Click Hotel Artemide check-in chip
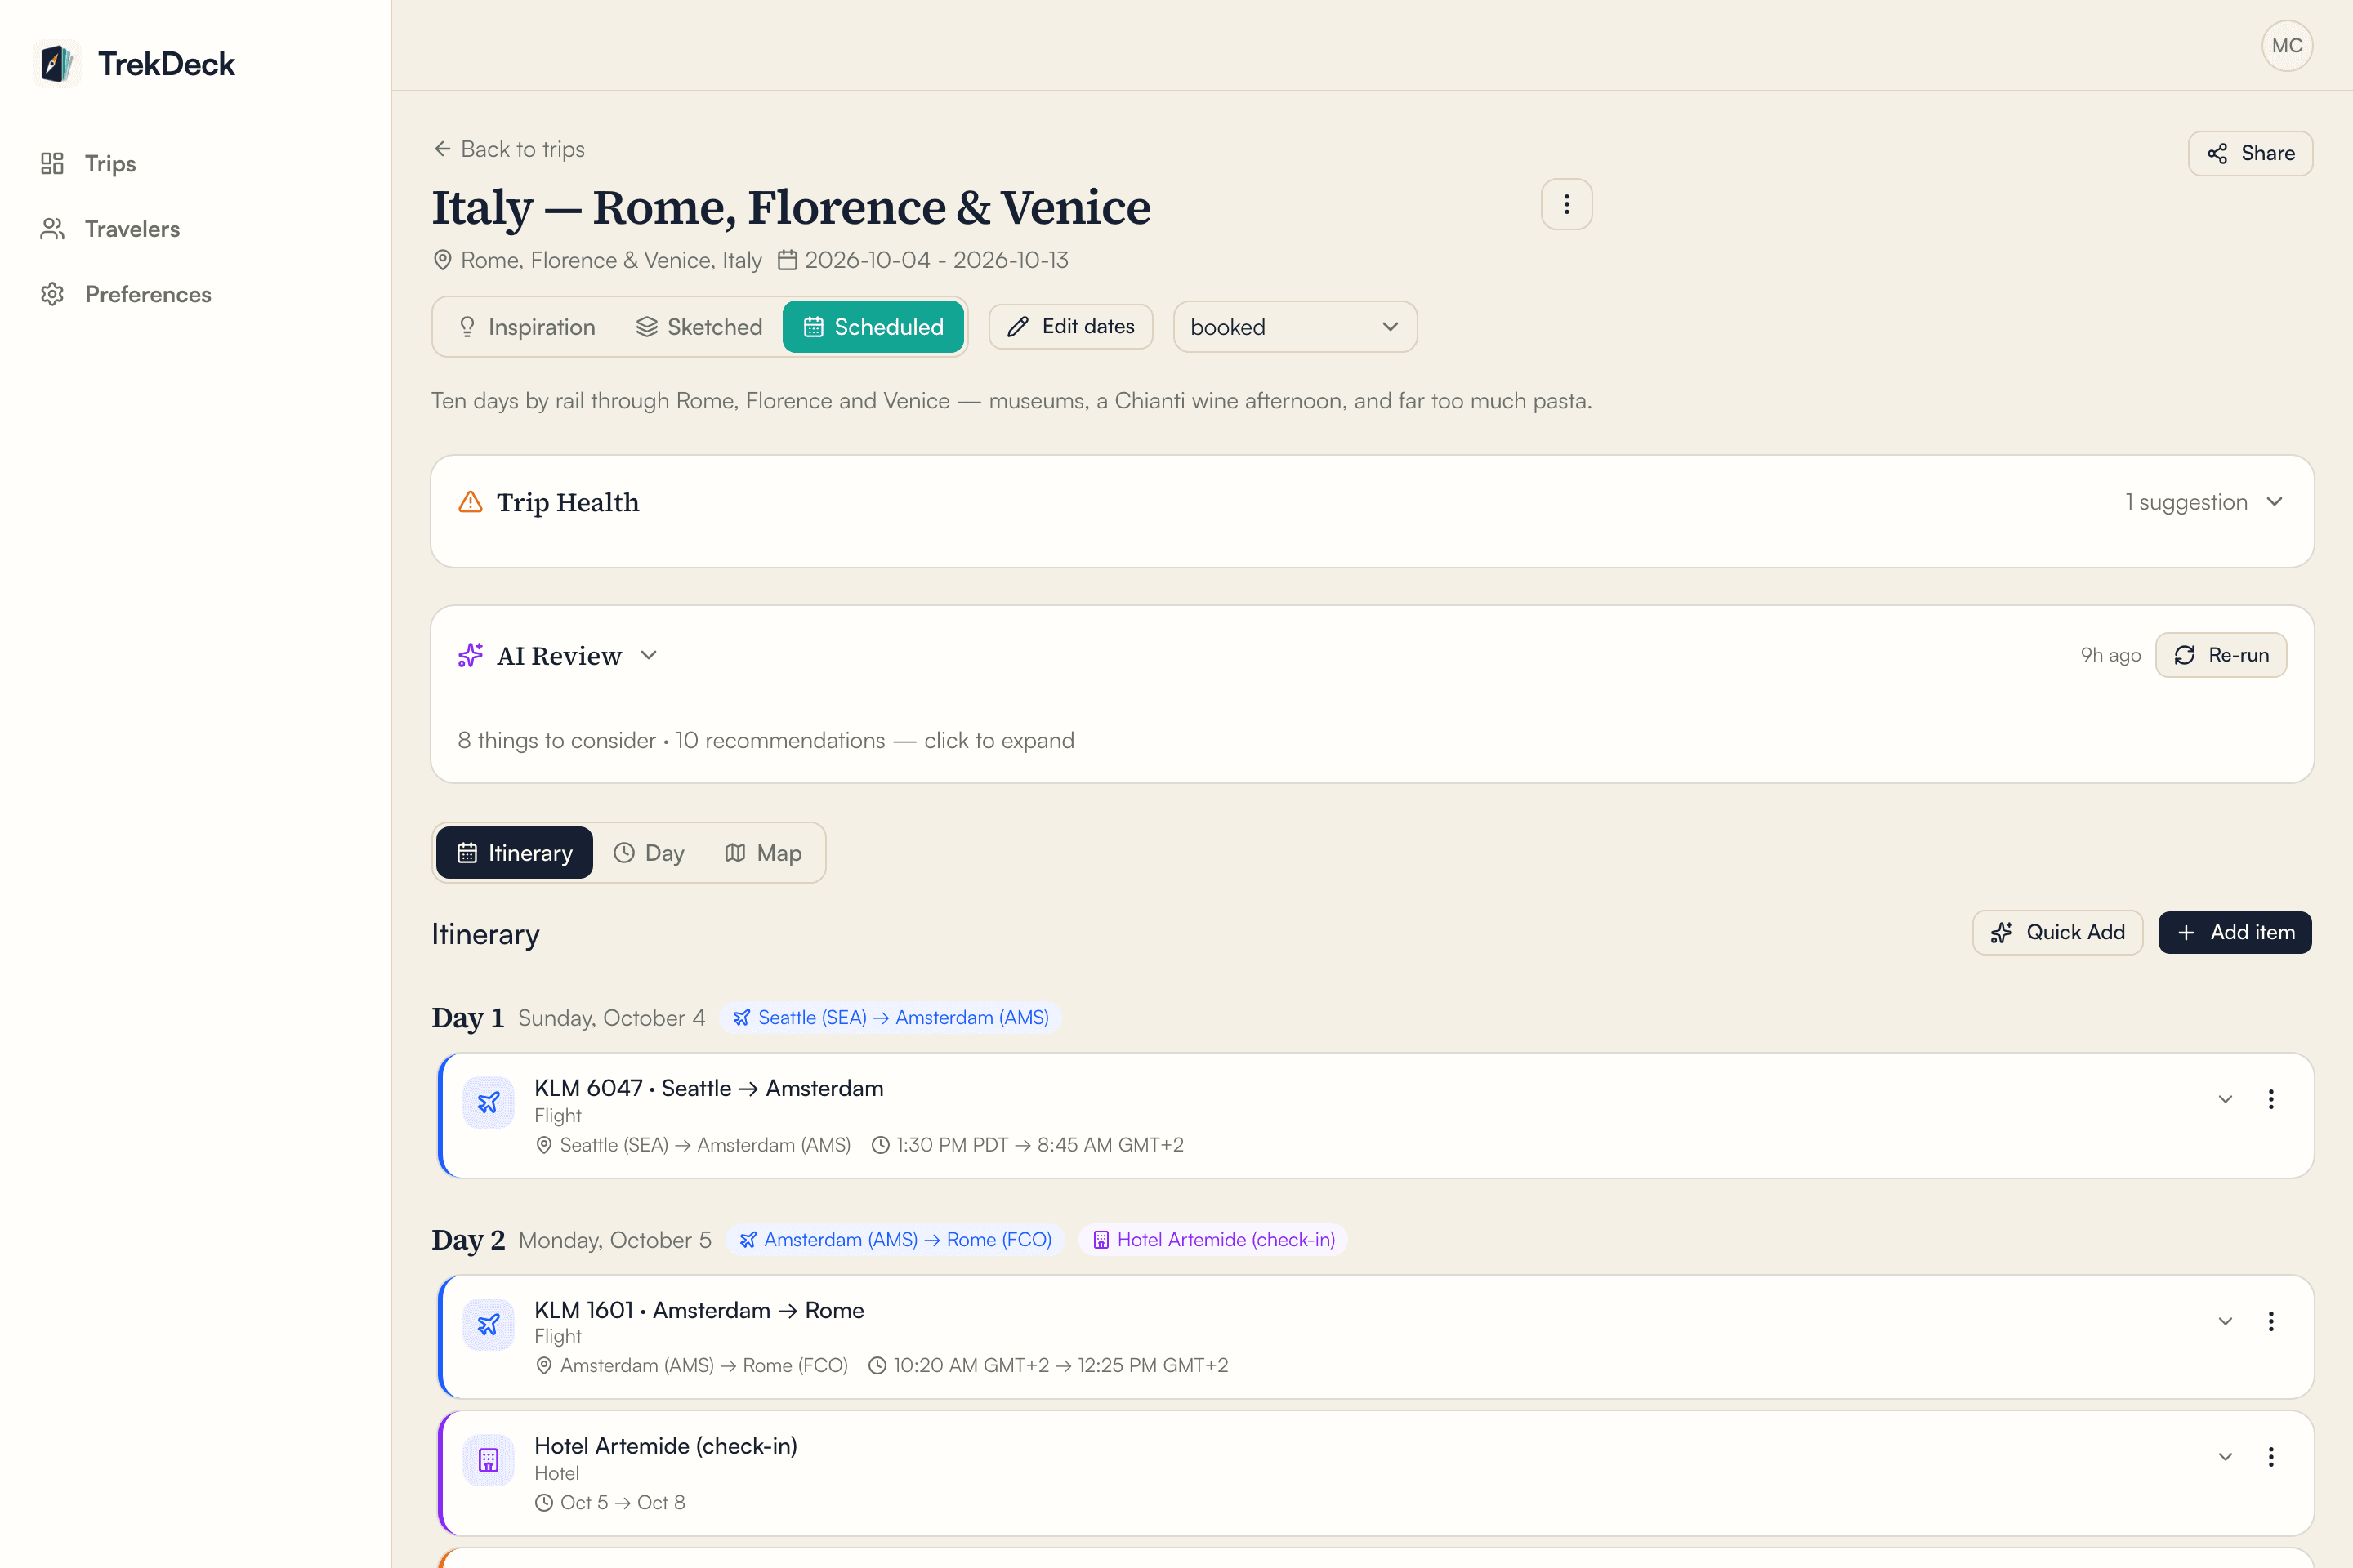Viewport: 2353px width, 1568px height. pos(1212,1239)
